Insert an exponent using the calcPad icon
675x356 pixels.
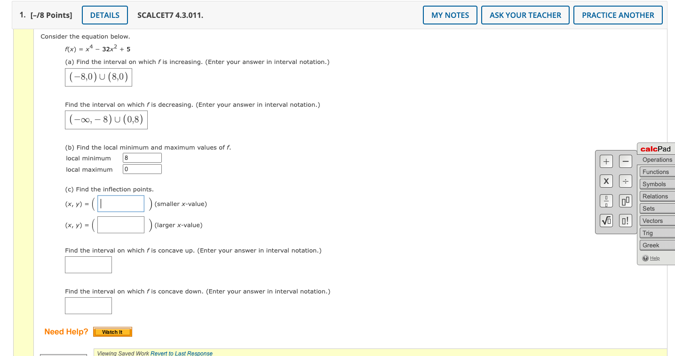[625, 201]
